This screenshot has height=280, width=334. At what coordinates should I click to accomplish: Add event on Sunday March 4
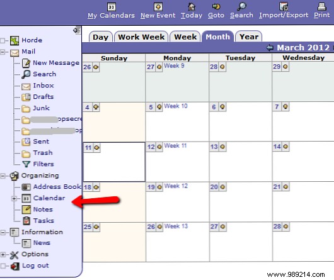96,107
